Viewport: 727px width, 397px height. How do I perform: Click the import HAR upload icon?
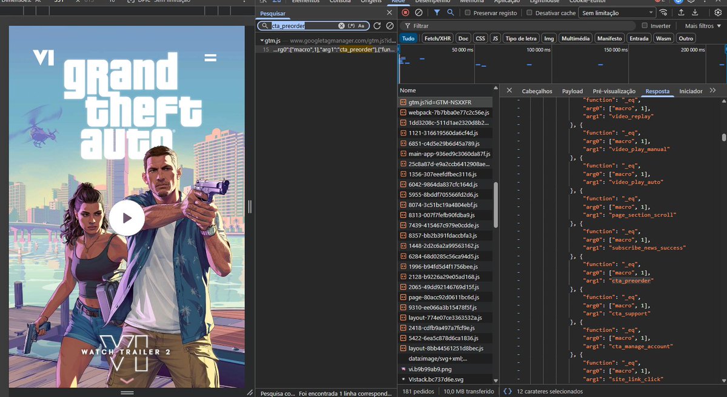[x=681, y=13]
